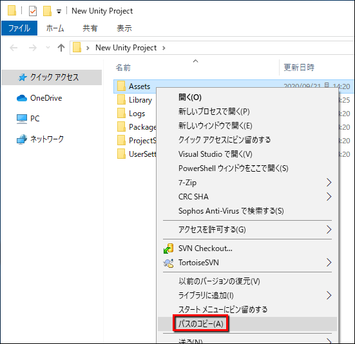Select ネットワーク in navigation pane
This screenshot has width=355, height=344.
pyautogui.click(x=47, y=139)
